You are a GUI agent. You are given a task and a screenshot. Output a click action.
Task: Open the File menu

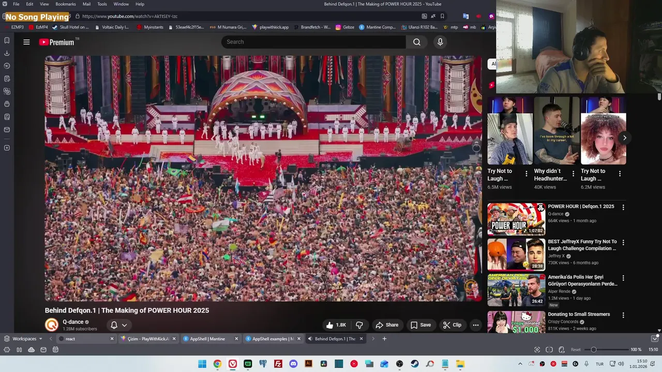point(16,4)
